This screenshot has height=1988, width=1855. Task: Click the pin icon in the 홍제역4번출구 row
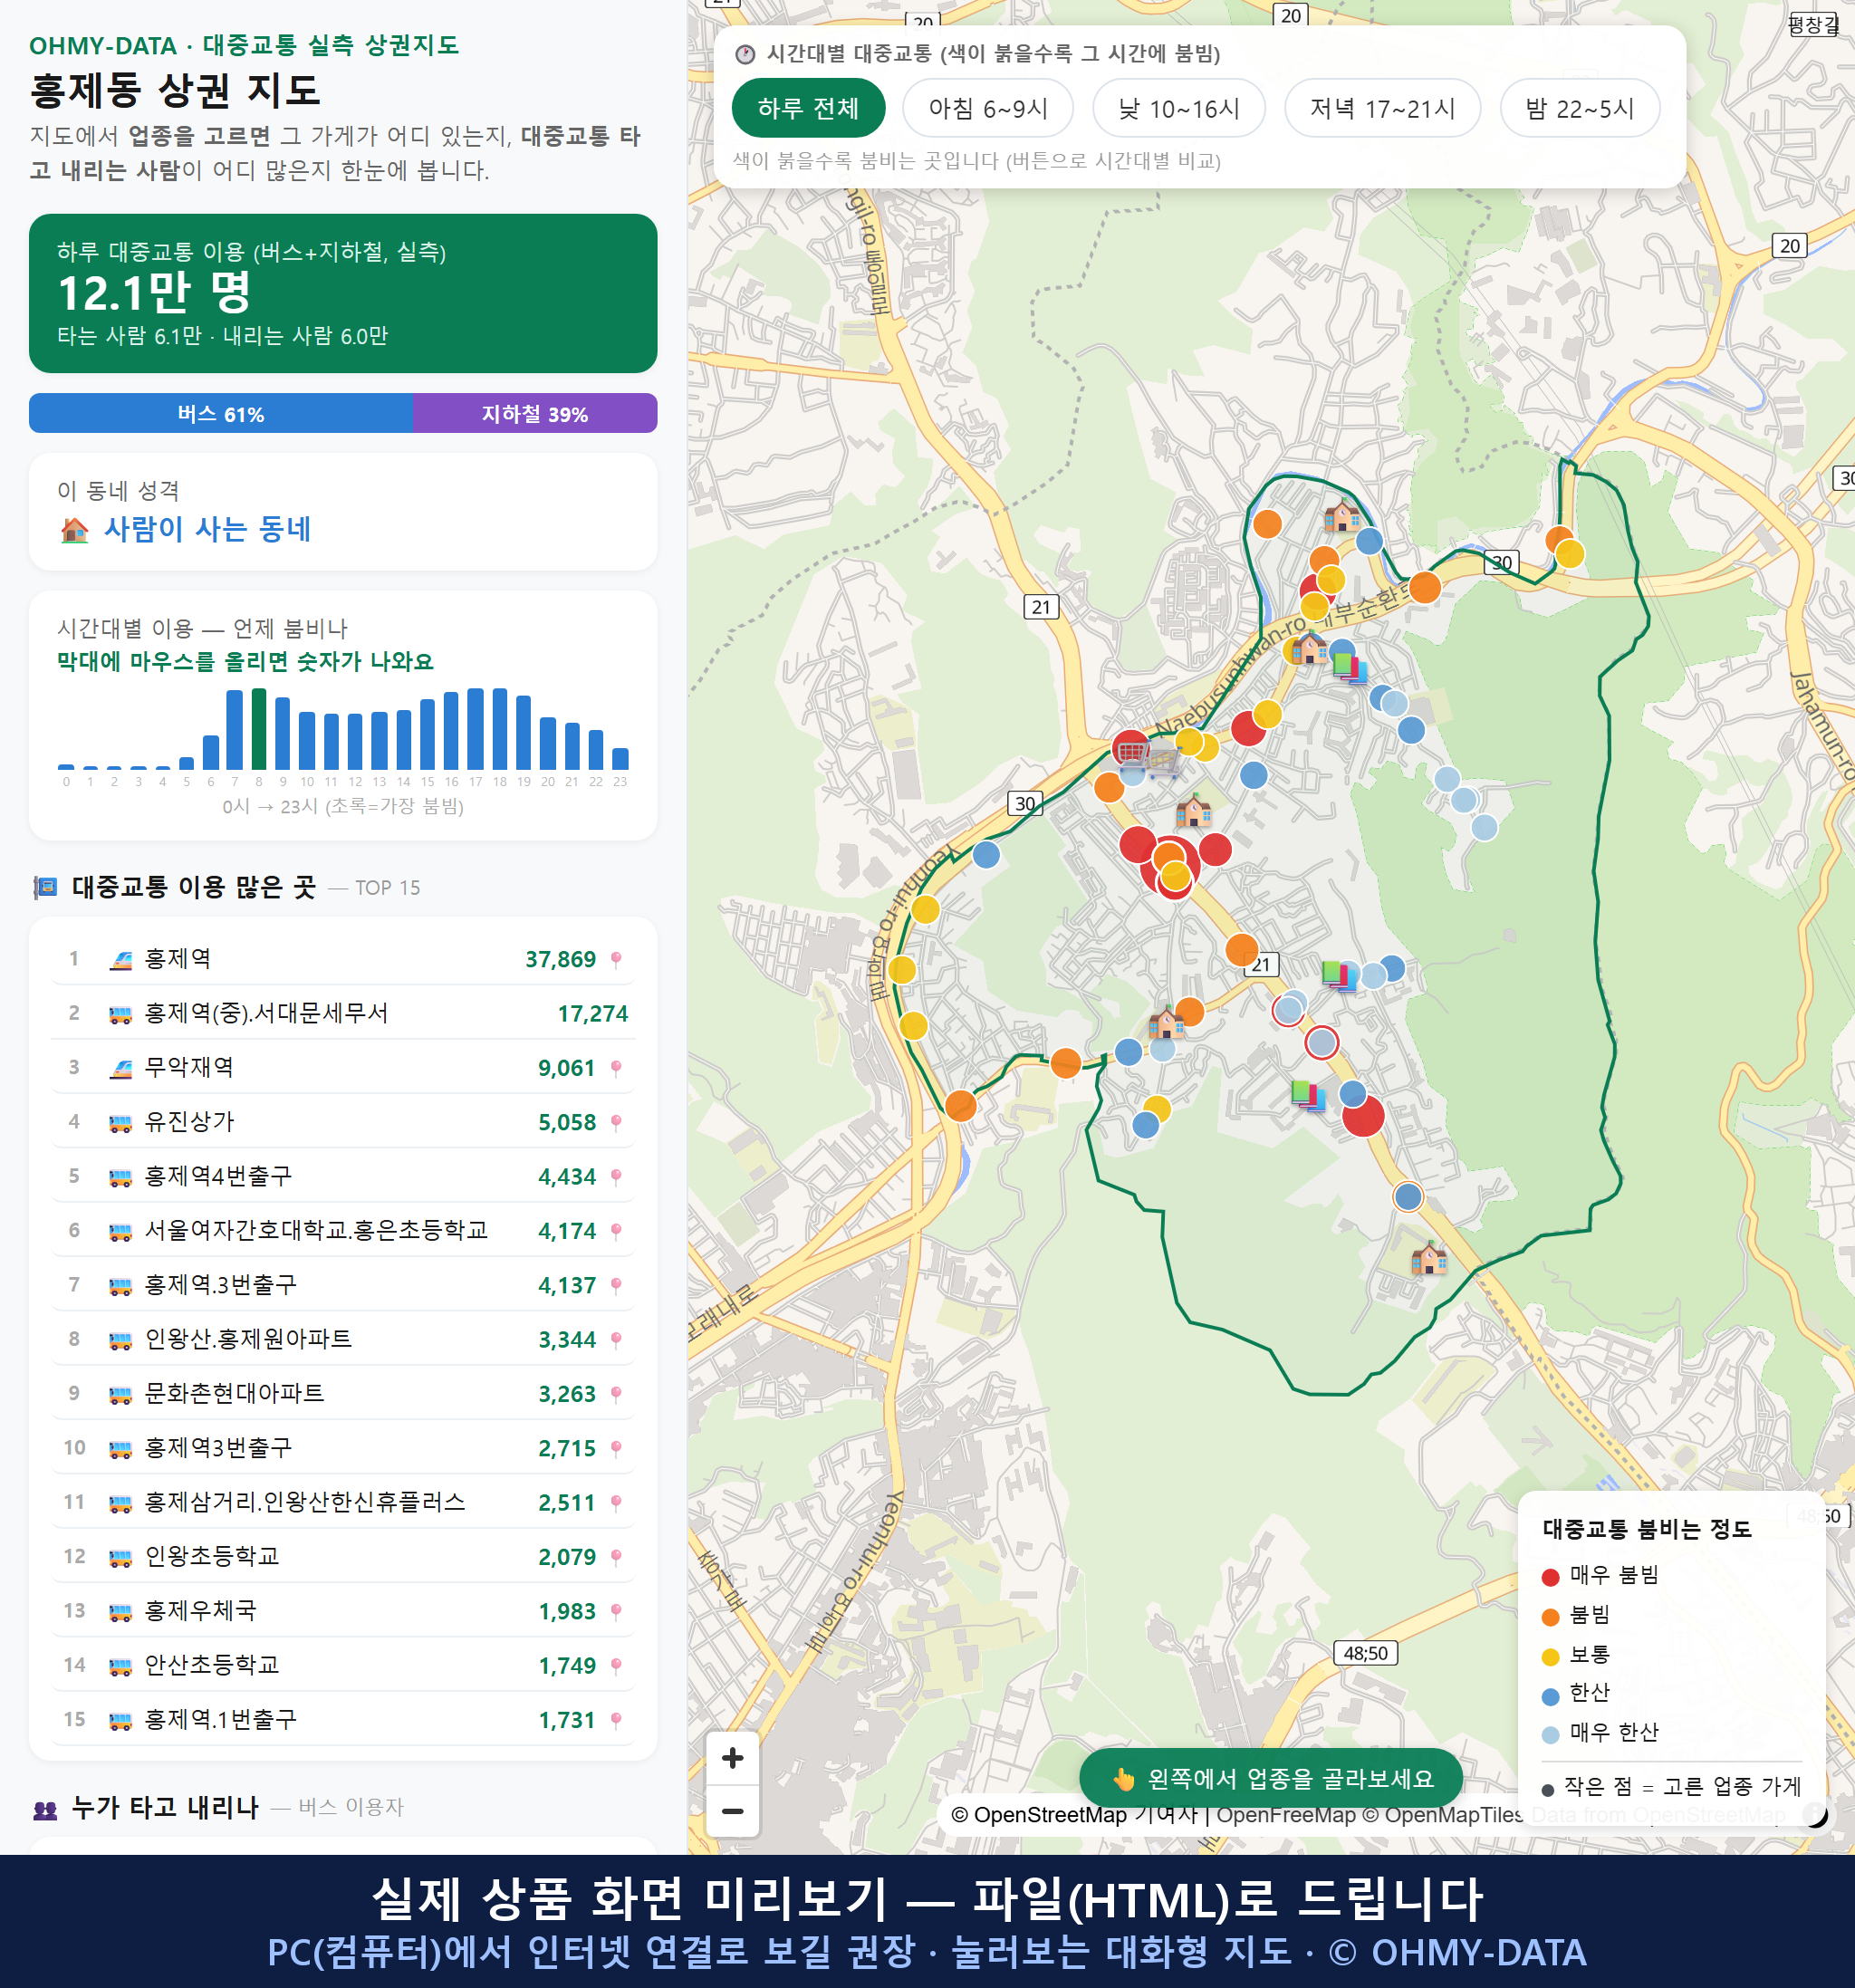point(616,1176)
